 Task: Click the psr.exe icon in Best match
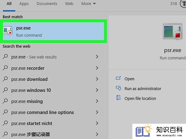tap(8, 31)
